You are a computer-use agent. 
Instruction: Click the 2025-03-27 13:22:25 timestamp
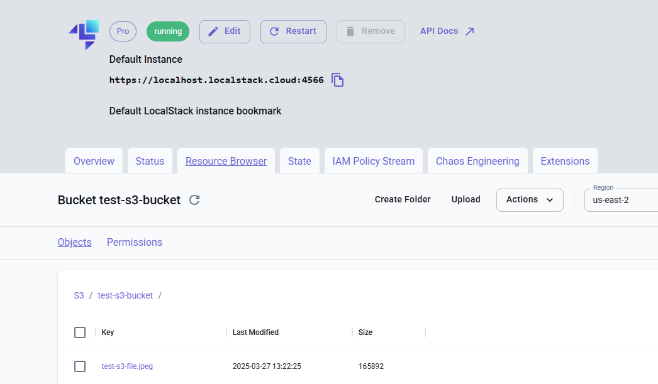click(x=267, y=366)
